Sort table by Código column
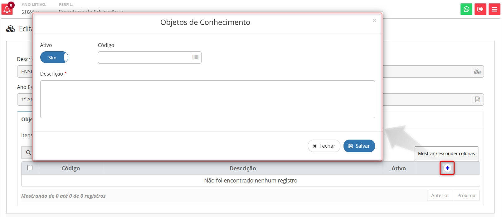 (x=71, y=168)
